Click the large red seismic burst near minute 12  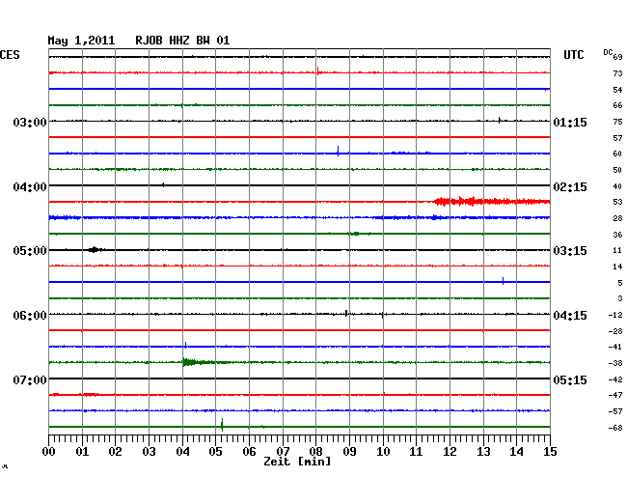coord(492,201)
